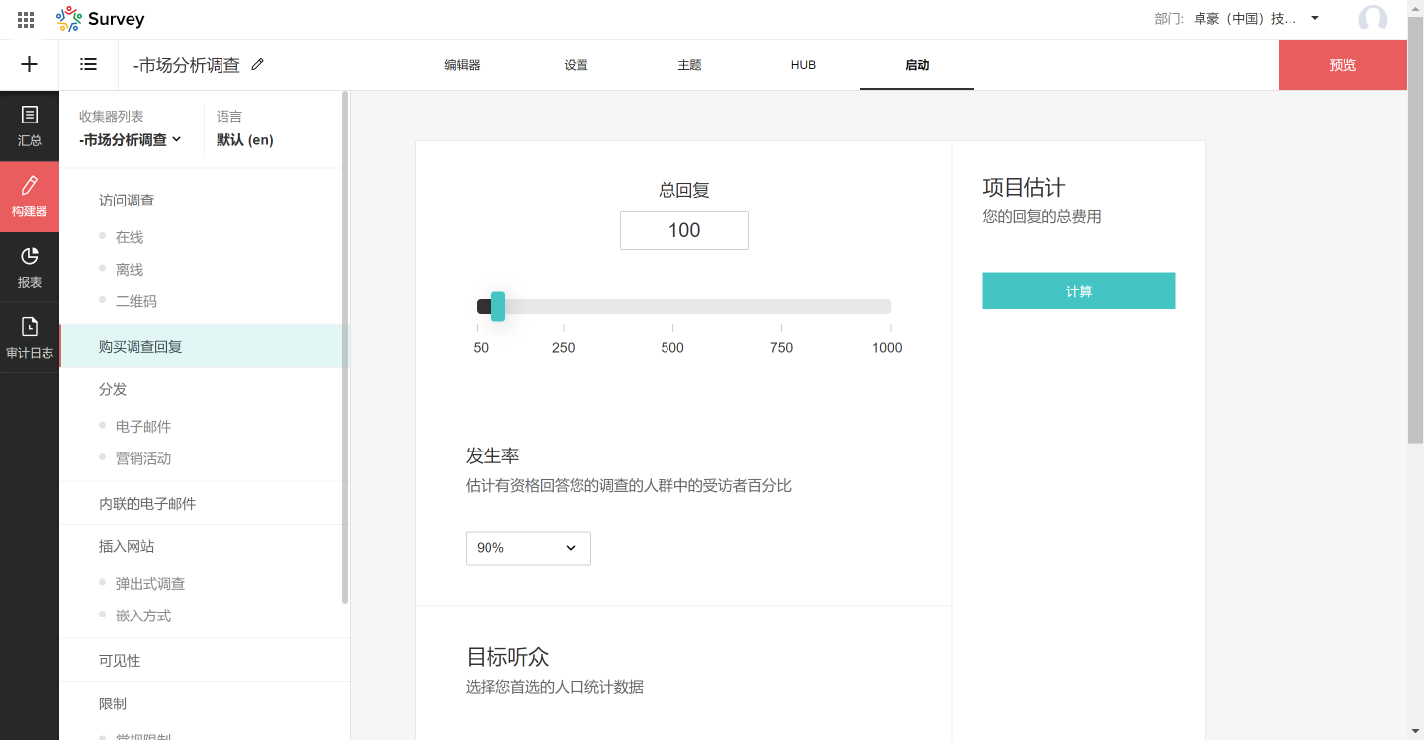
Task: Click the plus icon to create new
Action: tap(30, 64)
